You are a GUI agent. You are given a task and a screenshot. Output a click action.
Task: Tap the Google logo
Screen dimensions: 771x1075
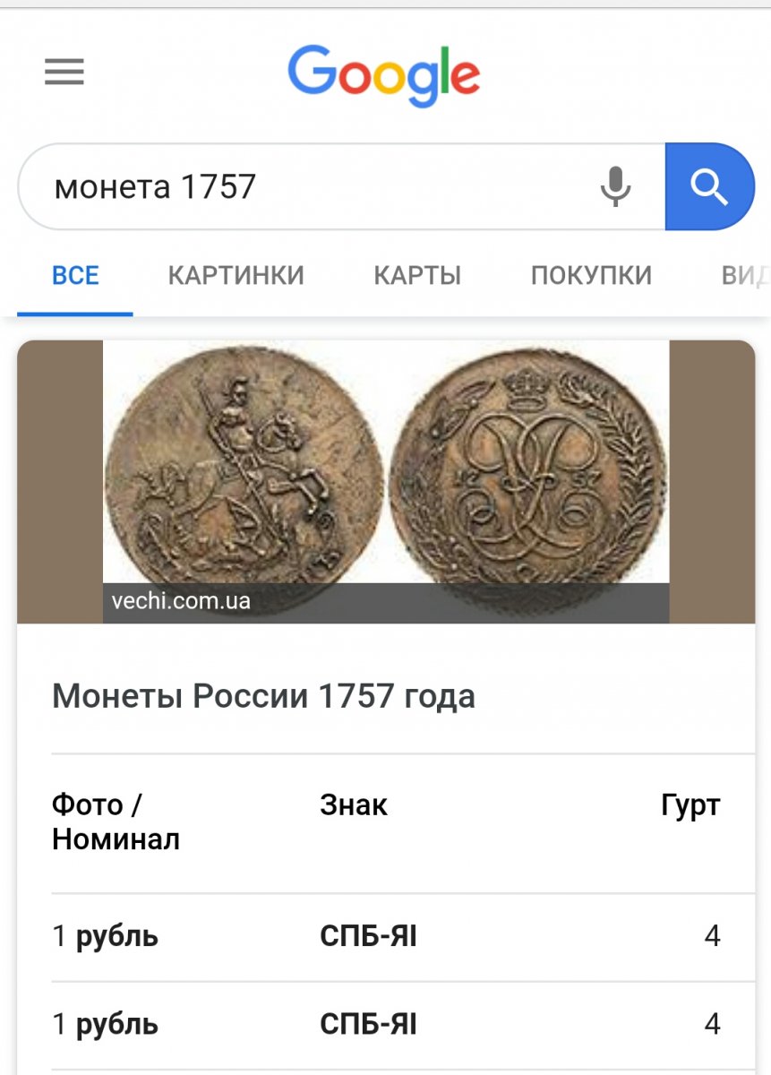[x=384, y=76]
